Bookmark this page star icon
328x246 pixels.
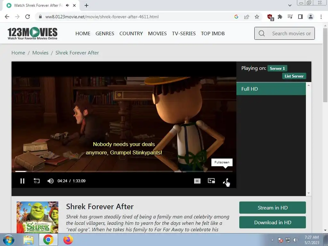coord(257,17)
